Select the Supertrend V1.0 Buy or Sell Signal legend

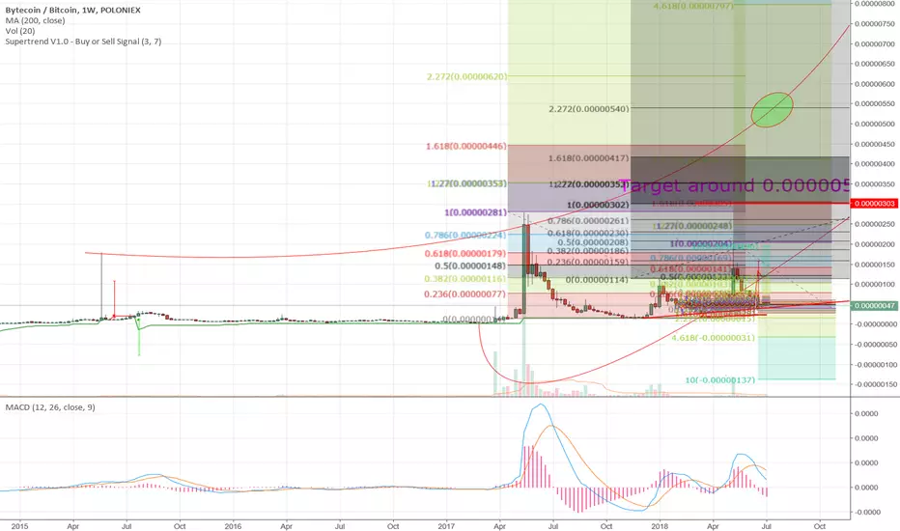[83, 42]
